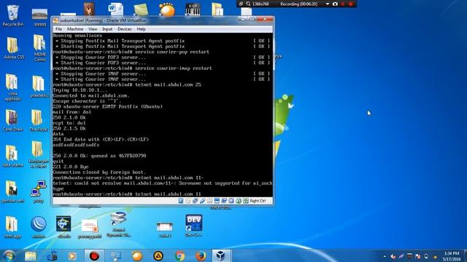
Task: Click the green host key arrow icon
Action: (x=246, y=201)
